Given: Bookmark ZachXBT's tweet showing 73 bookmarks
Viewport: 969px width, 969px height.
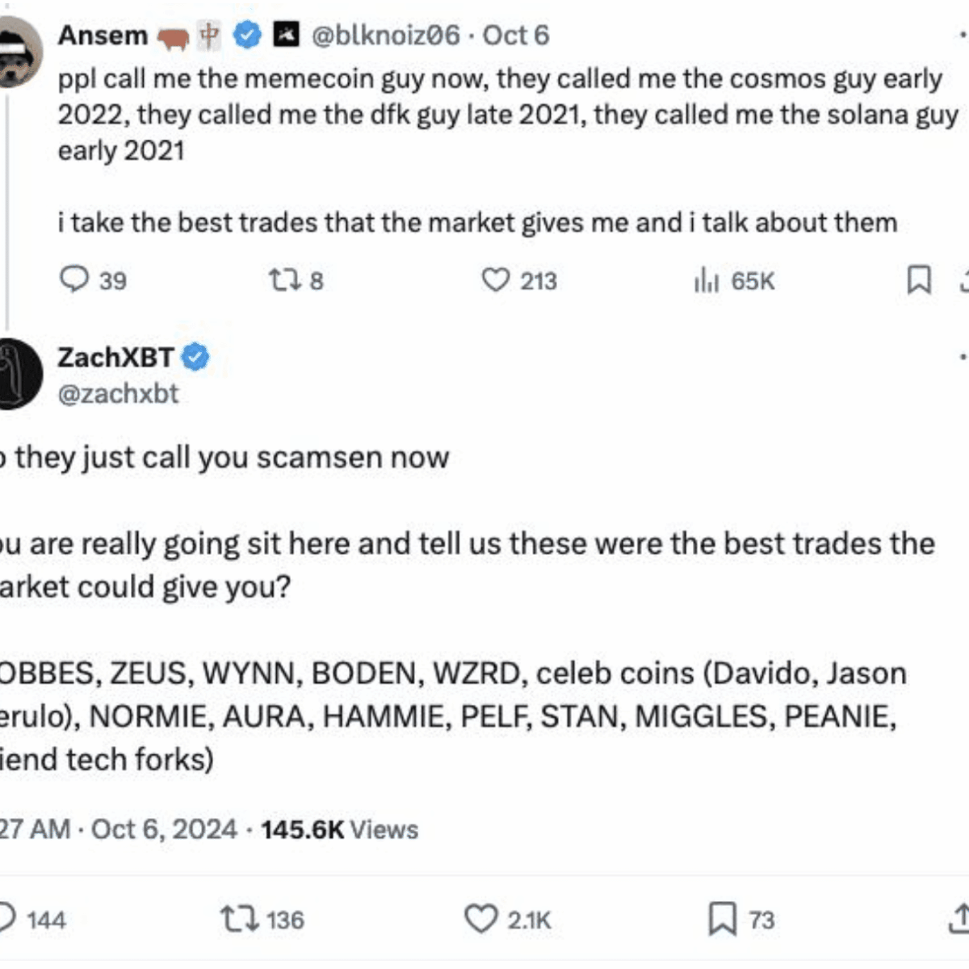Looking at the screenshot, I should 722,919.
